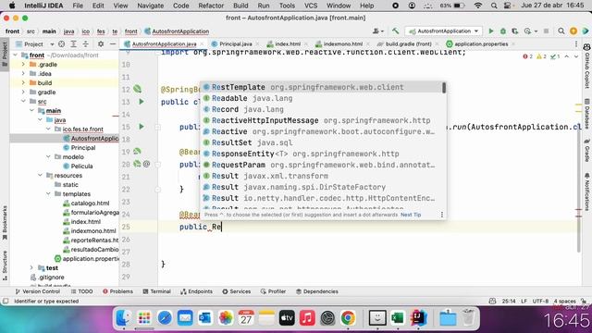Open the VCS menu
592x333 pixels.
tap(311, 6)
